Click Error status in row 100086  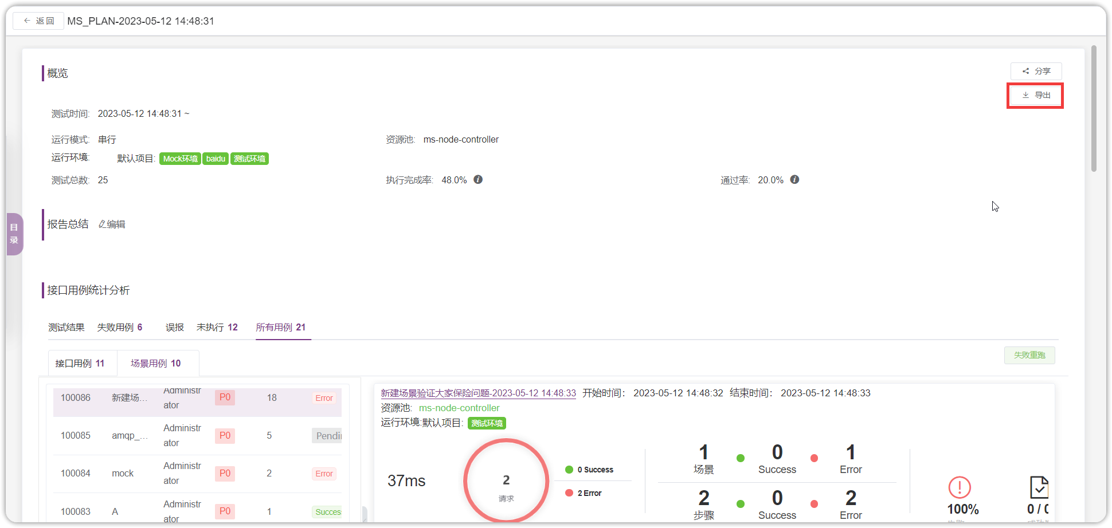[324, 398]
